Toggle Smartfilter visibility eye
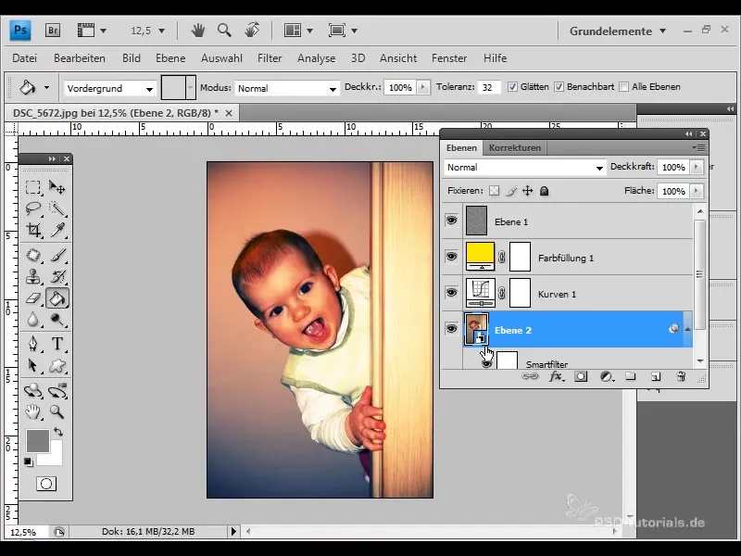Image resolution: width=741 pixels, height=556 pixels. (487, 364)
